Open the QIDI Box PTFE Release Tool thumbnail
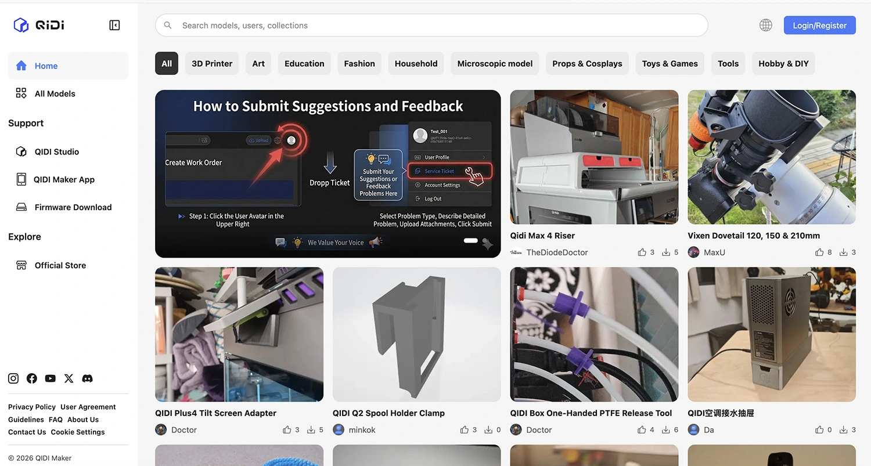Viewport: 871px width, 466px height. (x=594, y=334)
